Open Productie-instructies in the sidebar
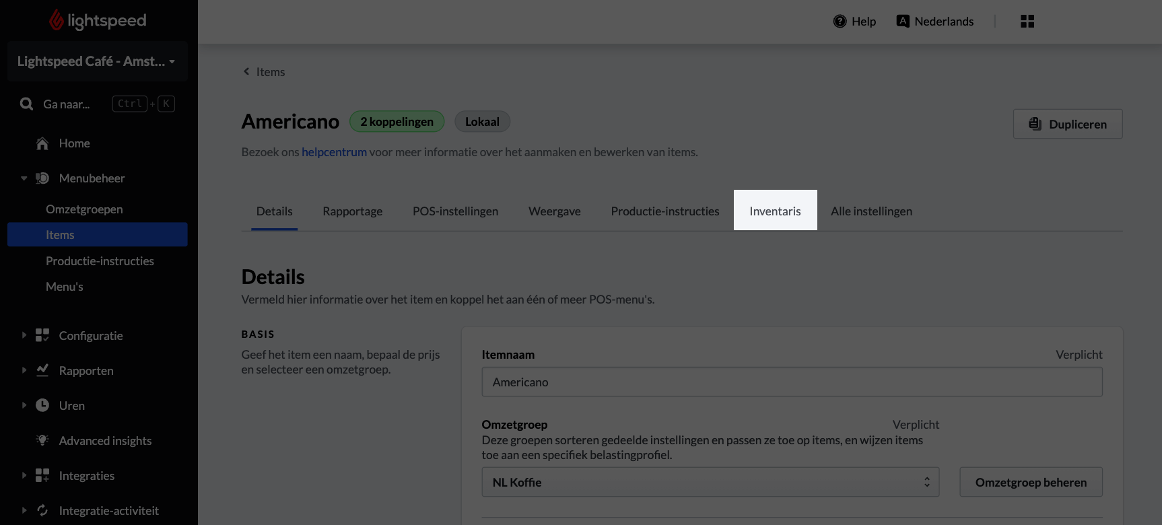 [100, 261]
